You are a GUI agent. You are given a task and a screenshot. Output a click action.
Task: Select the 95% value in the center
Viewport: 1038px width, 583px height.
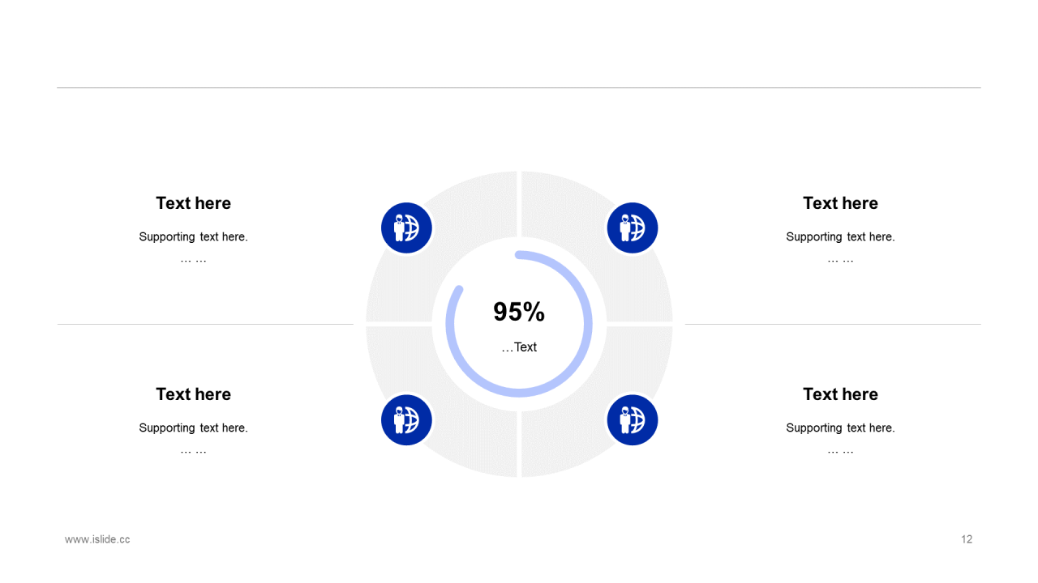click(519, 312)
